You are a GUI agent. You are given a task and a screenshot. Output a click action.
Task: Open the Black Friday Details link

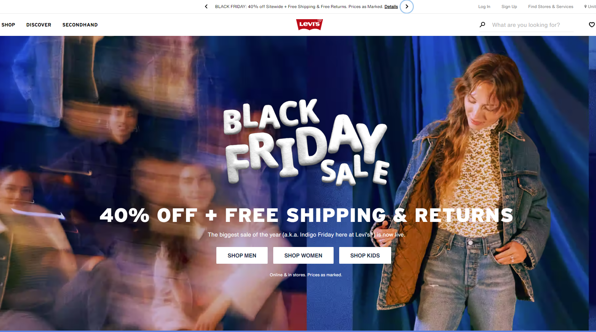(391, 7)
